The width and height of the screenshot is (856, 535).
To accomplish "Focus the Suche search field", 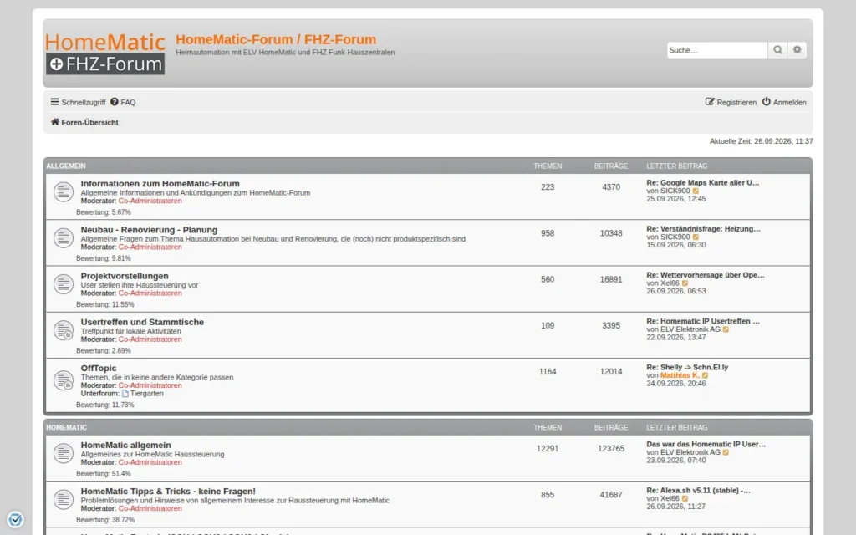I will point(716,49).
